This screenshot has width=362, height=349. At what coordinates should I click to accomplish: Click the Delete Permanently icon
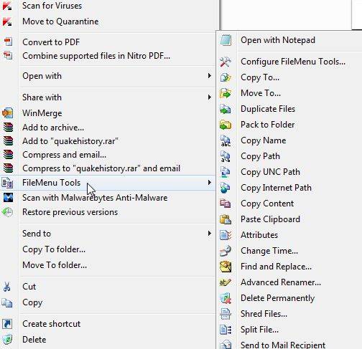coord(226,298)
